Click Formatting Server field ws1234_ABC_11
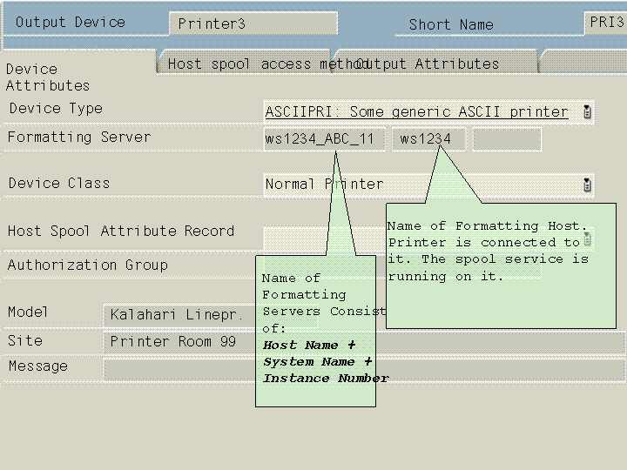This screenshot has width=627, height=470. (324, 139)
